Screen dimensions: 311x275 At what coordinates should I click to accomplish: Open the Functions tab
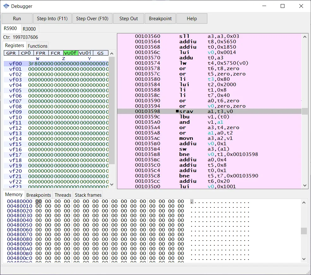(38, 46)
